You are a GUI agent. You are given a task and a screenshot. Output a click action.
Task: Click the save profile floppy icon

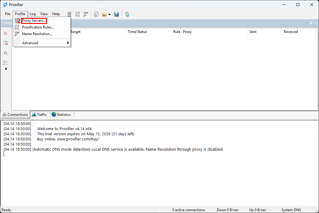click(116, 14)
